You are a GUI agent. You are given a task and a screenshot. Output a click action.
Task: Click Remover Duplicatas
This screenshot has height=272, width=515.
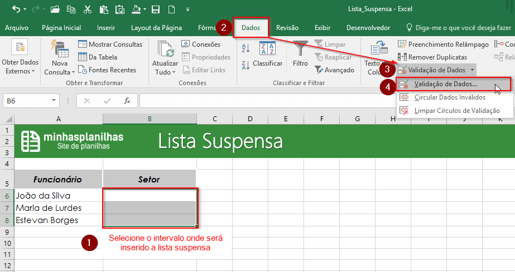pos(432,57)
